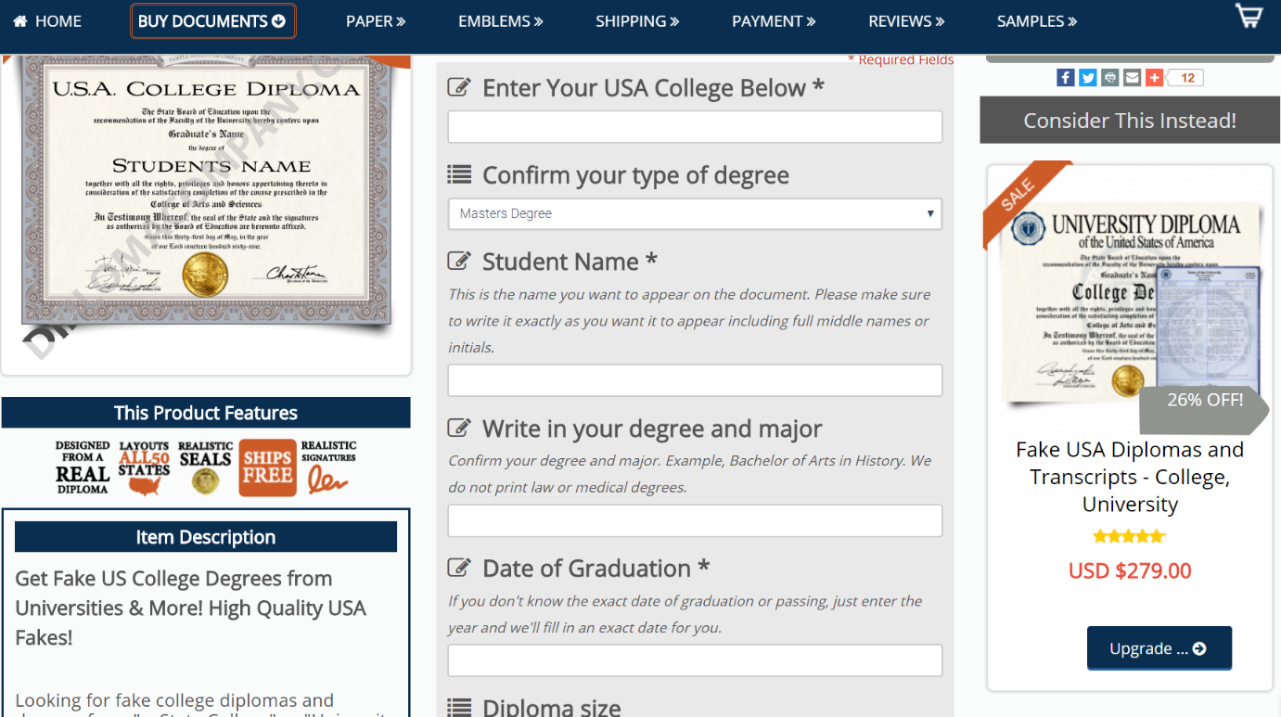Screen dimensions: 1281x717
Task: Open the Reviews menu item
Action: pos(906,21)
